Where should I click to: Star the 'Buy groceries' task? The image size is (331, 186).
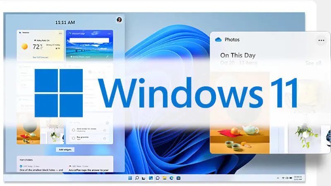click(105, 138)
